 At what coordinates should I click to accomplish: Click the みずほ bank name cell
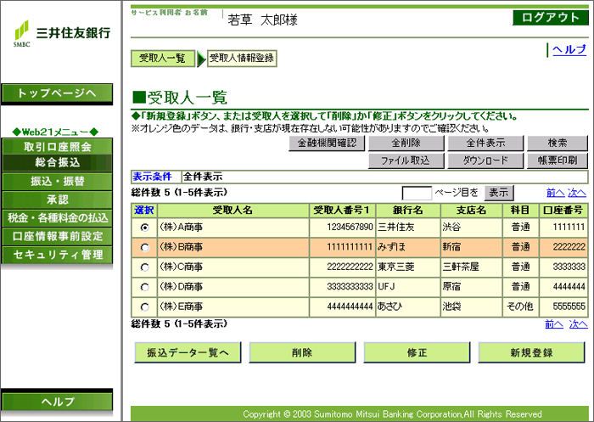[408, 248]
